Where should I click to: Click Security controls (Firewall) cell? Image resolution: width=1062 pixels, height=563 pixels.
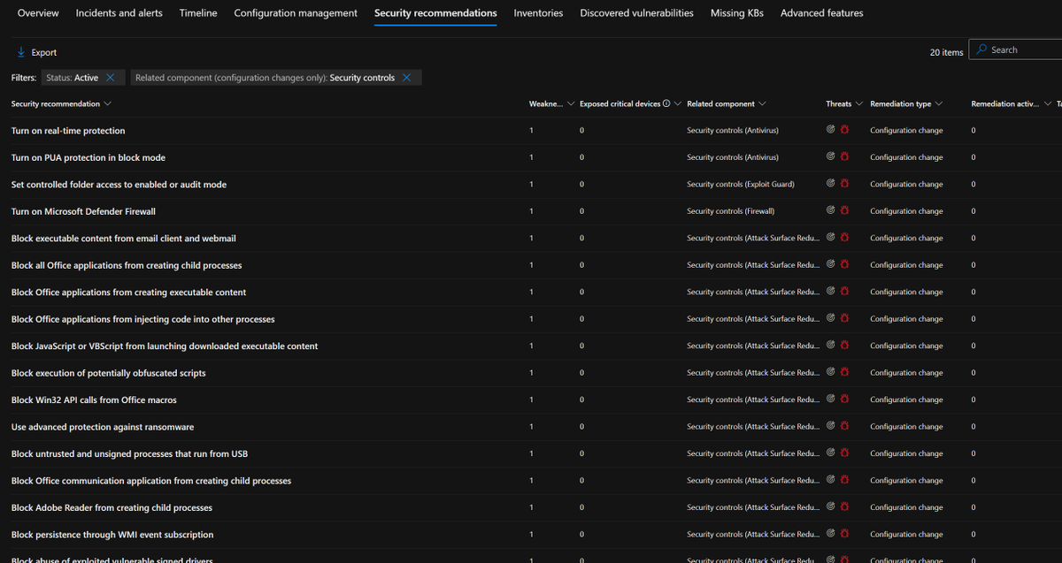(731, 211)
